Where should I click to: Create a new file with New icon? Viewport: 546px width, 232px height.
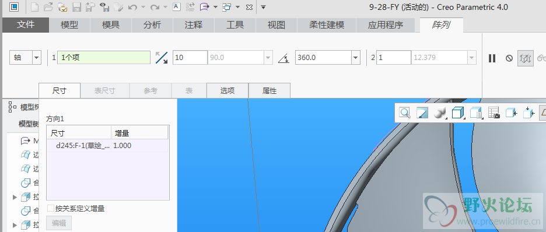point(35,7)
